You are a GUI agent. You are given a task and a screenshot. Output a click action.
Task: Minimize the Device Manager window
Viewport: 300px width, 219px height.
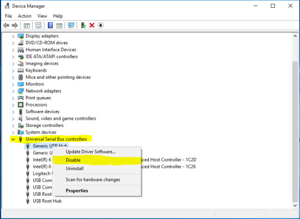(x=256, y=6)
